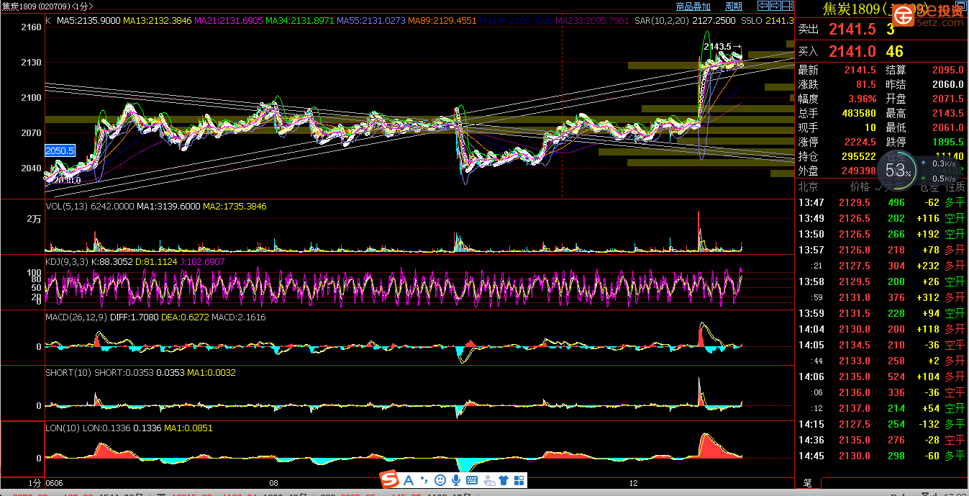Click the SAR(10,2,20) indicator label
969x496 pixels.
point(663,22)
